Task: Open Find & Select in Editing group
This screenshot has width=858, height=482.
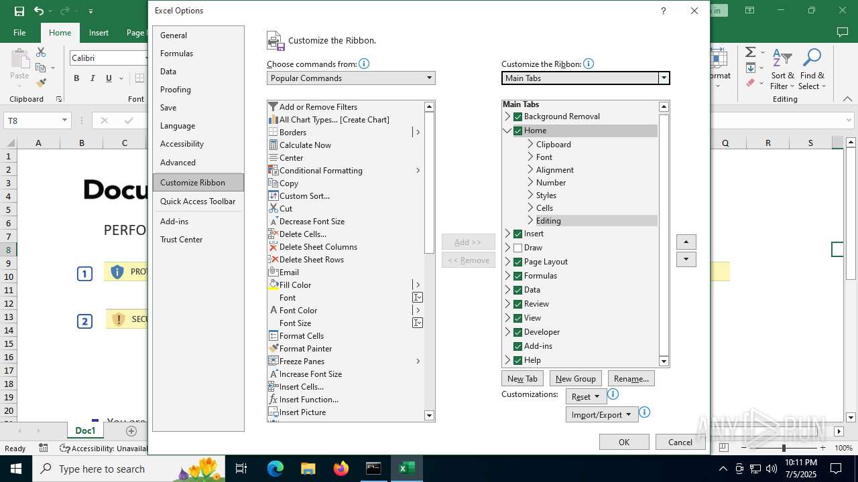Action: tap(812, 70)
